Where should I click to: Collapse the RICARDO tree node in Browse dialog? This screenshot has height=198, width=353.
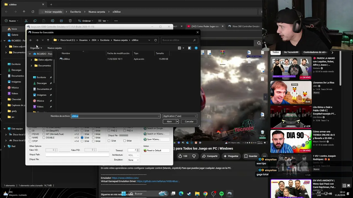(x=30, y=54)
